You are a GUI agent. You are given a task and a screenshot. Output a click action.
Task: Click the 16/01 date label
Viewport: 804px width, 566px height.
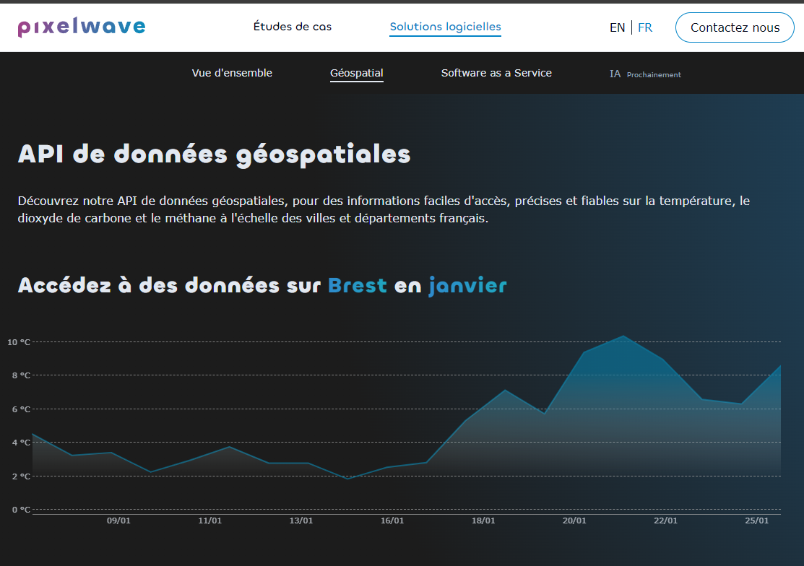pos(392,521)
